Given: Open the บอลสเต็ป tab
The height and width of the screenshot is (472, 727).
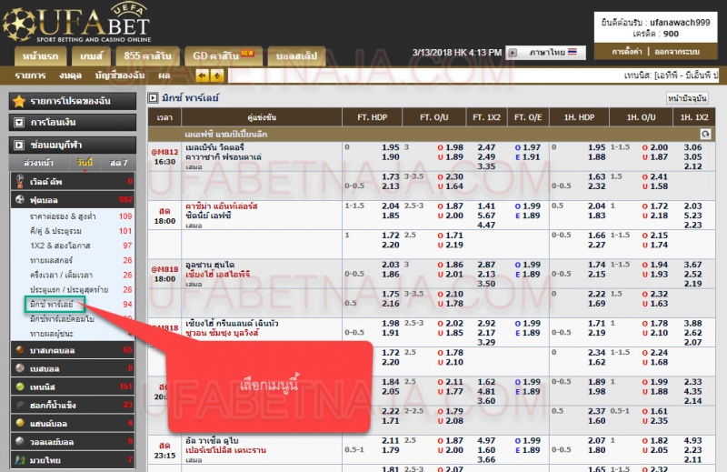Looking at the screenshot, I should tap(296, 56).
